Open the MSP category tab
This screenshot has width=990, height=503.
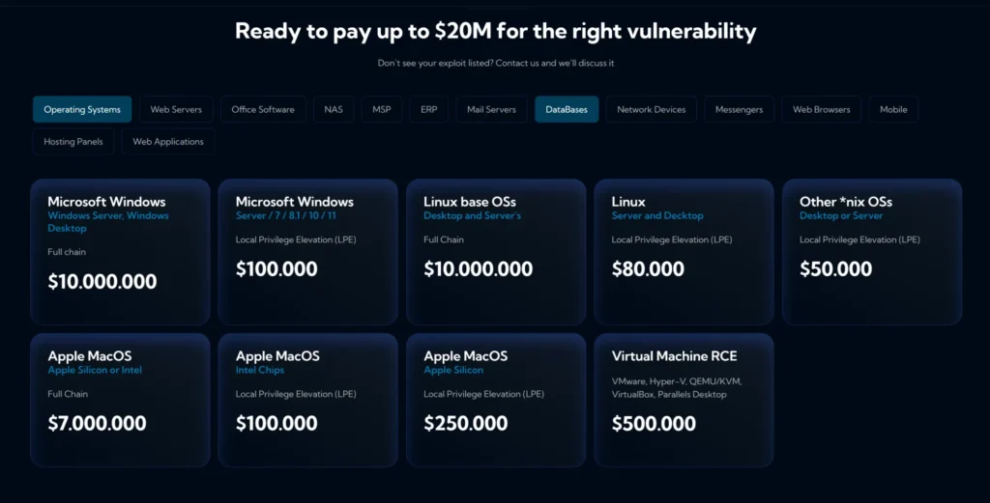(x=381, y=109)
